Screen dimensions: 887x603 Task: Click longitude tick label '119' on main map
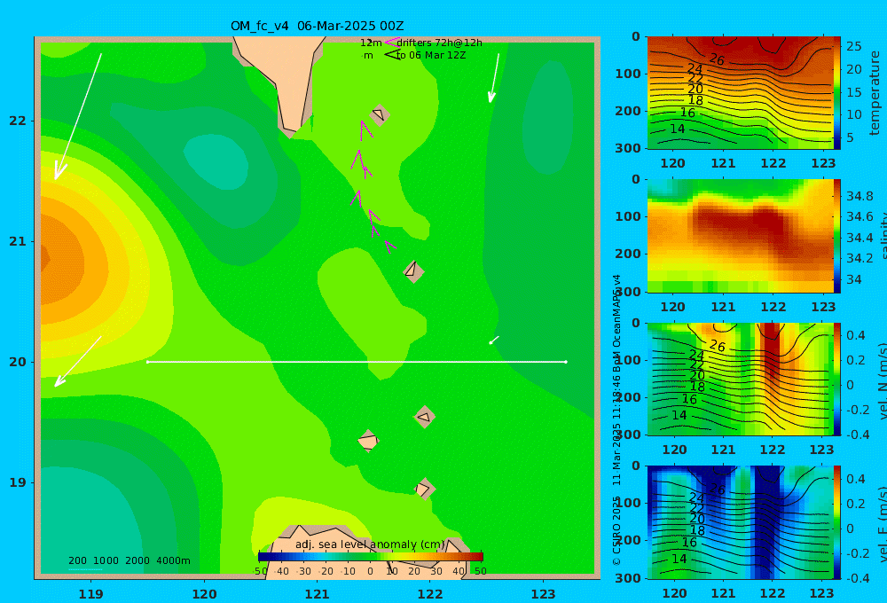[91, 594]
